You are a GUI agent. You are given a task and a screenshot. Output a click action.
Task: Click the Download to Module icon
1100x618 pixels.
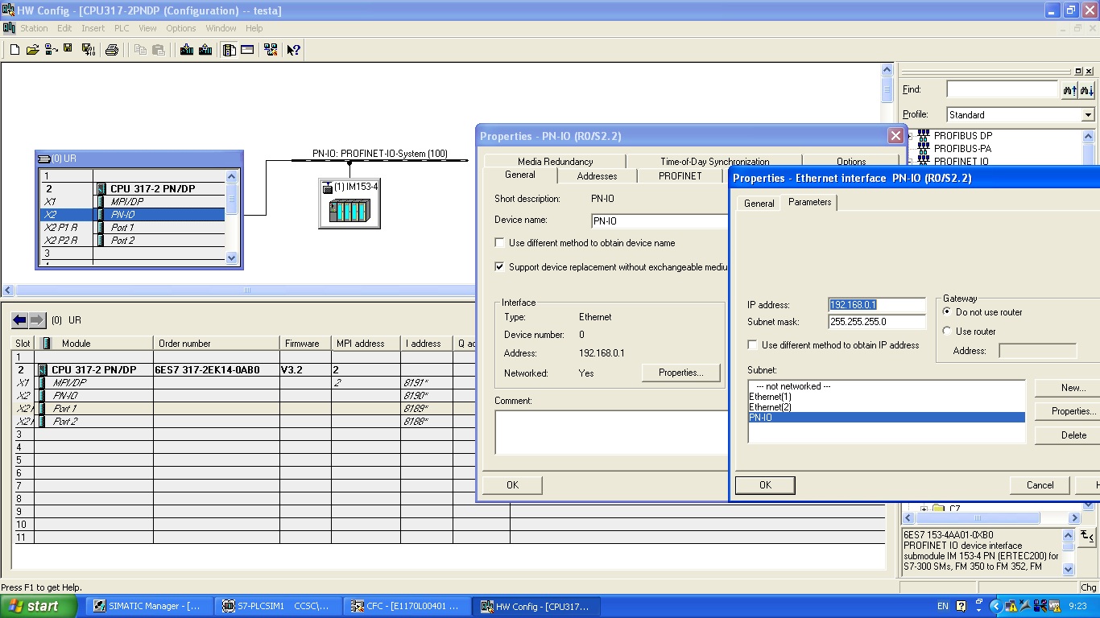(187, 50)
